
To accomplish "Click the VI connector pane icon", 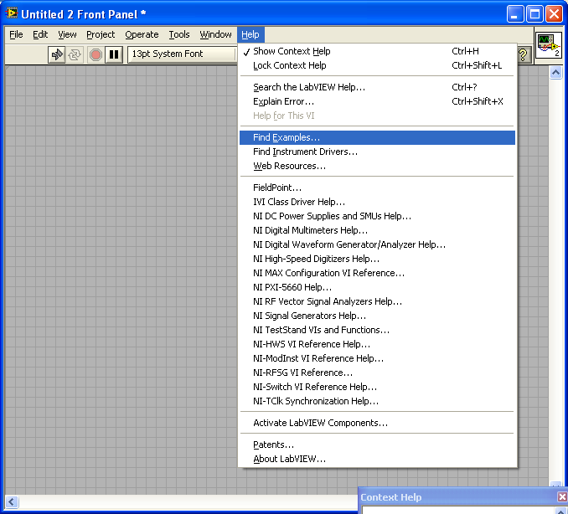I will pos(549,45).
